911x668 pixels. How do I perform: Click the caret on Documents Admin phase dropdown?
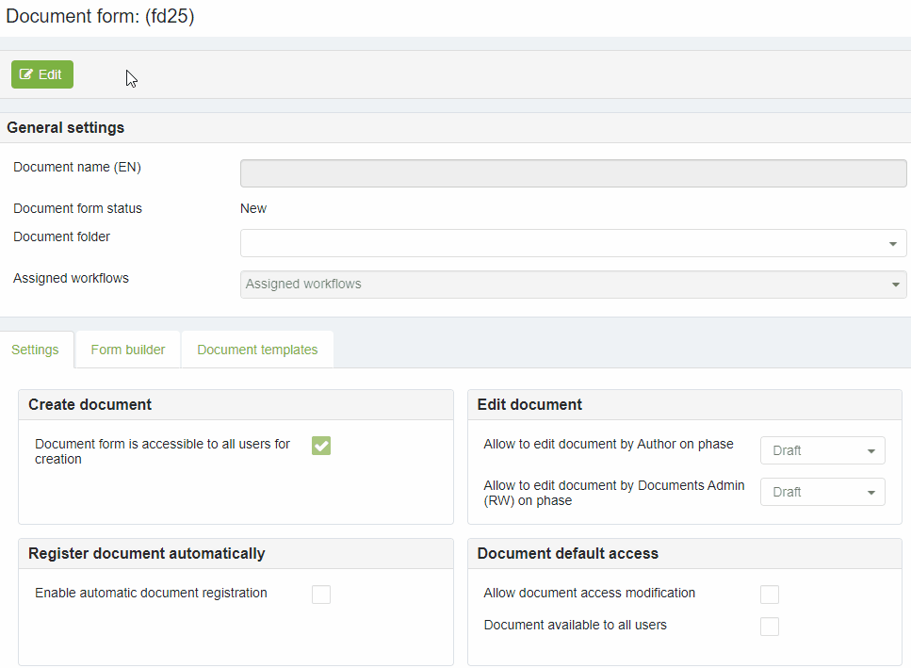pyautogui.click(x=870, y=493)
